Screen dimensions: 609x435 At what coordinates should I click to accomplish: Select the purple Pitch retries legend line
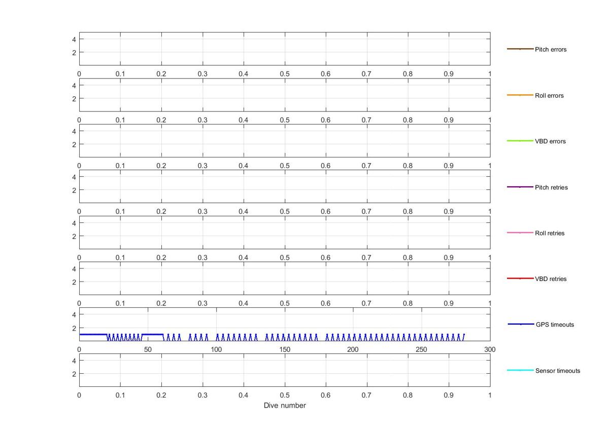520,187
